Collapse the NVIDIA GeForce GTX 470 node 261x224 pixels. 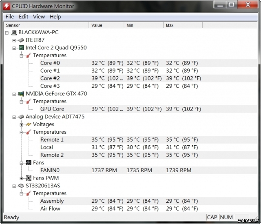click(14, 94)
